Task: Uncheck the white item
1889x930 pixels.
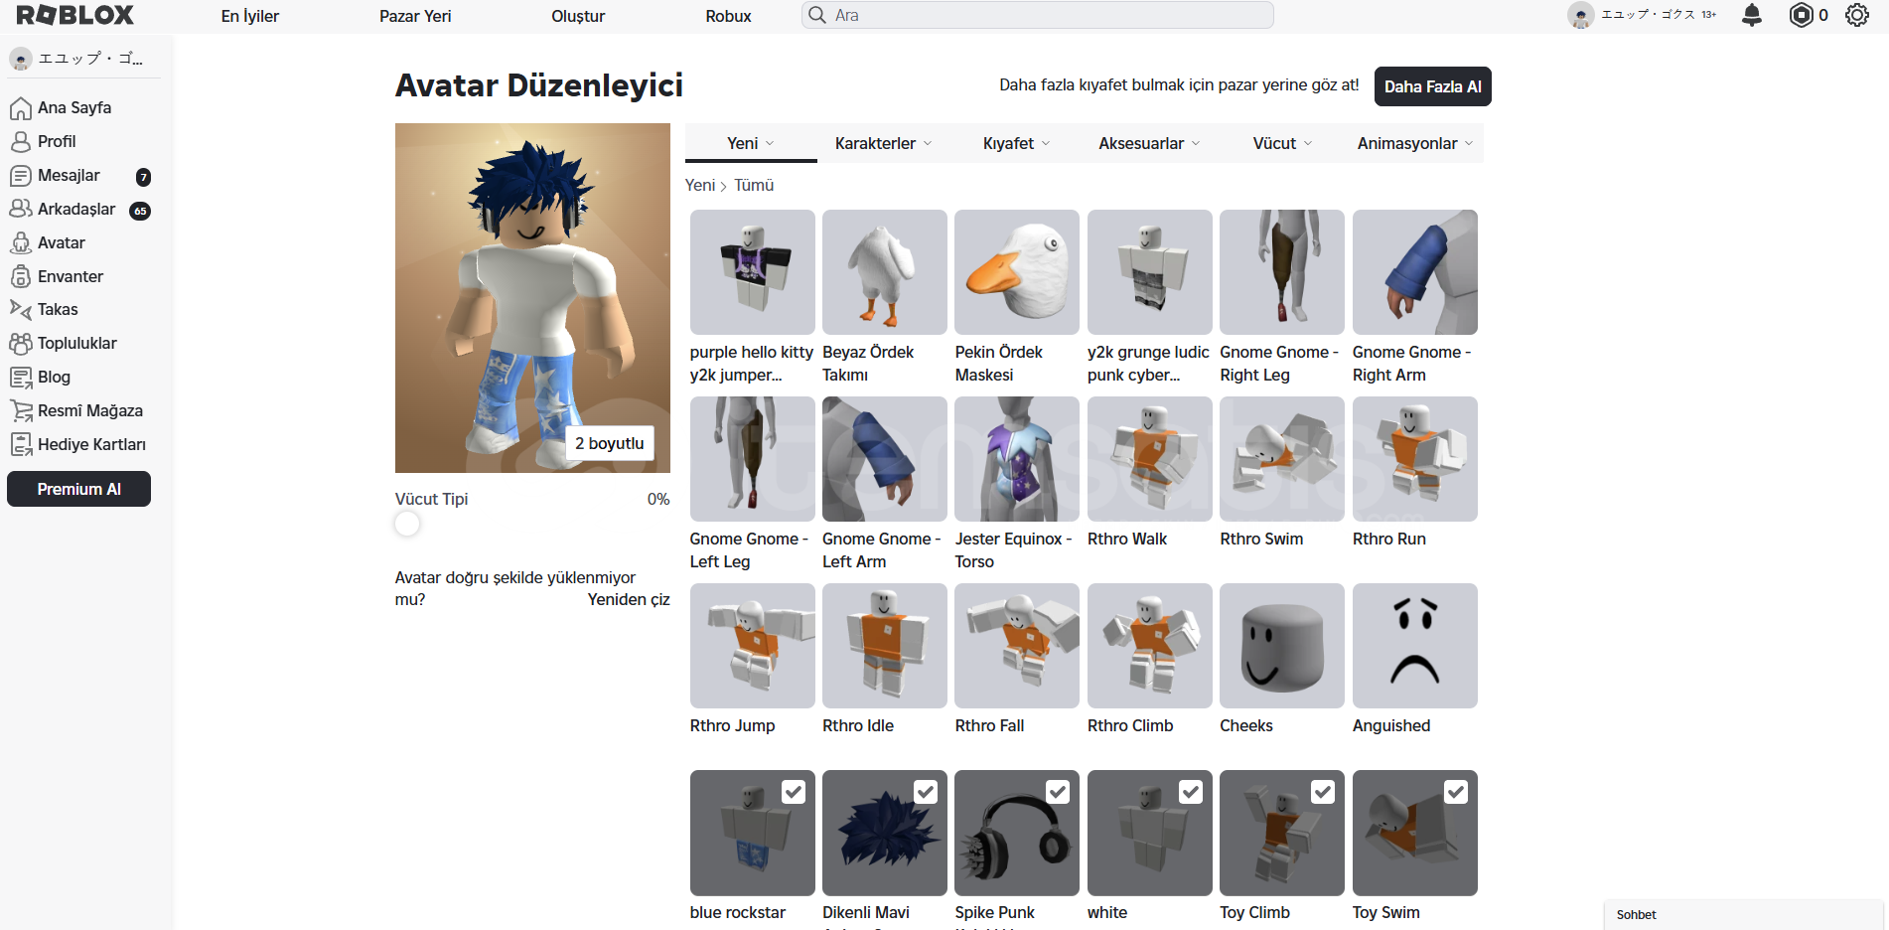Action: [1191, 792]
